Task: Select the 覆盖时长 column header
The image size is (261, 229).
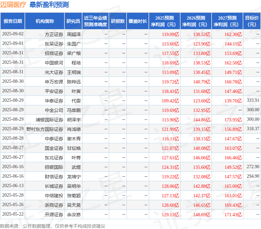Action: (x=138, y=21)
